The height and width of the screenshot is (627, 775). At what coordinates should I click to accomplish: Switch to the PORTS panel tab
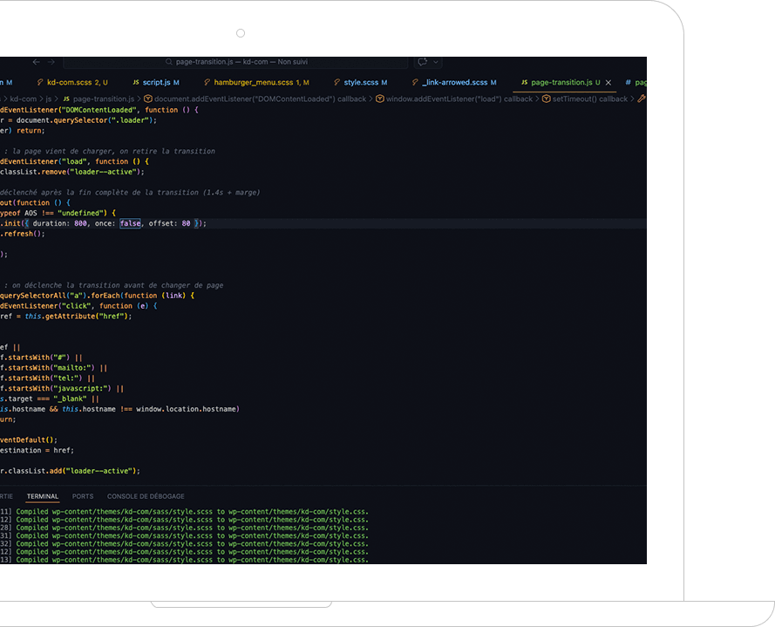coord(83,496)
